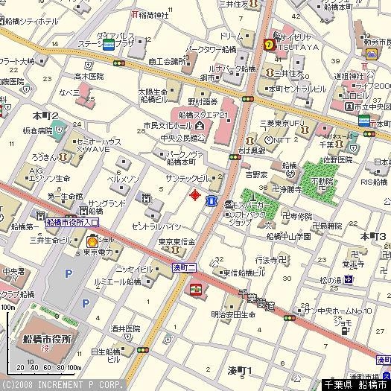Click the 船橋市民文化ホール landmark icon
Image resolution: width=391 pixels, height=391 pixels.
(200, 125)
